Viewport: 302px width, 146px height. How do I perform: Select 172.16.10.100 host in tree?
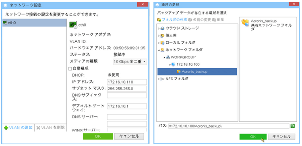(x=188, y=64)
